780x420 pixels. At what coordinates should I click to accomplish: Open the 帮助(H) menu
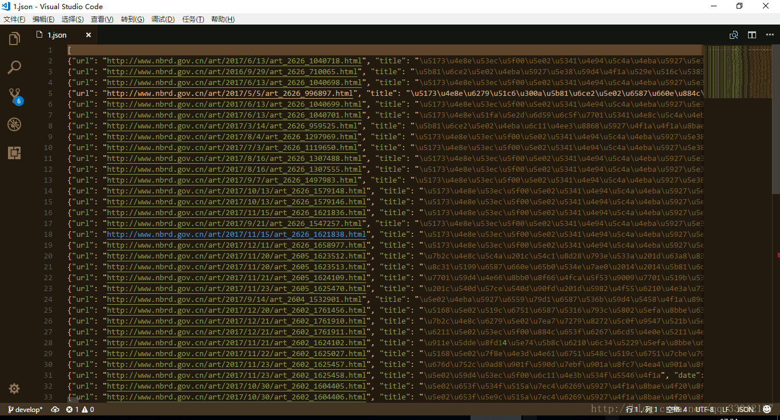223,19
